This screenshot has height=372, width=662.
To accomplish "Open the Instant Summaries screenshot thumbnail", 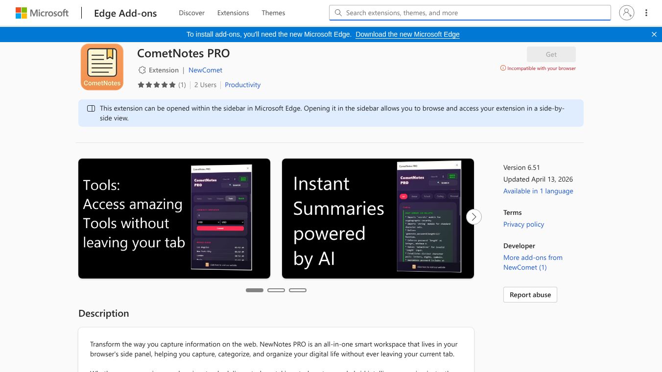I will (x=378, y=218).
